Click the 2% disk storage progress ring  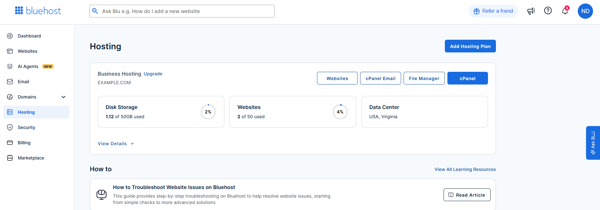(x=208, y=112)
